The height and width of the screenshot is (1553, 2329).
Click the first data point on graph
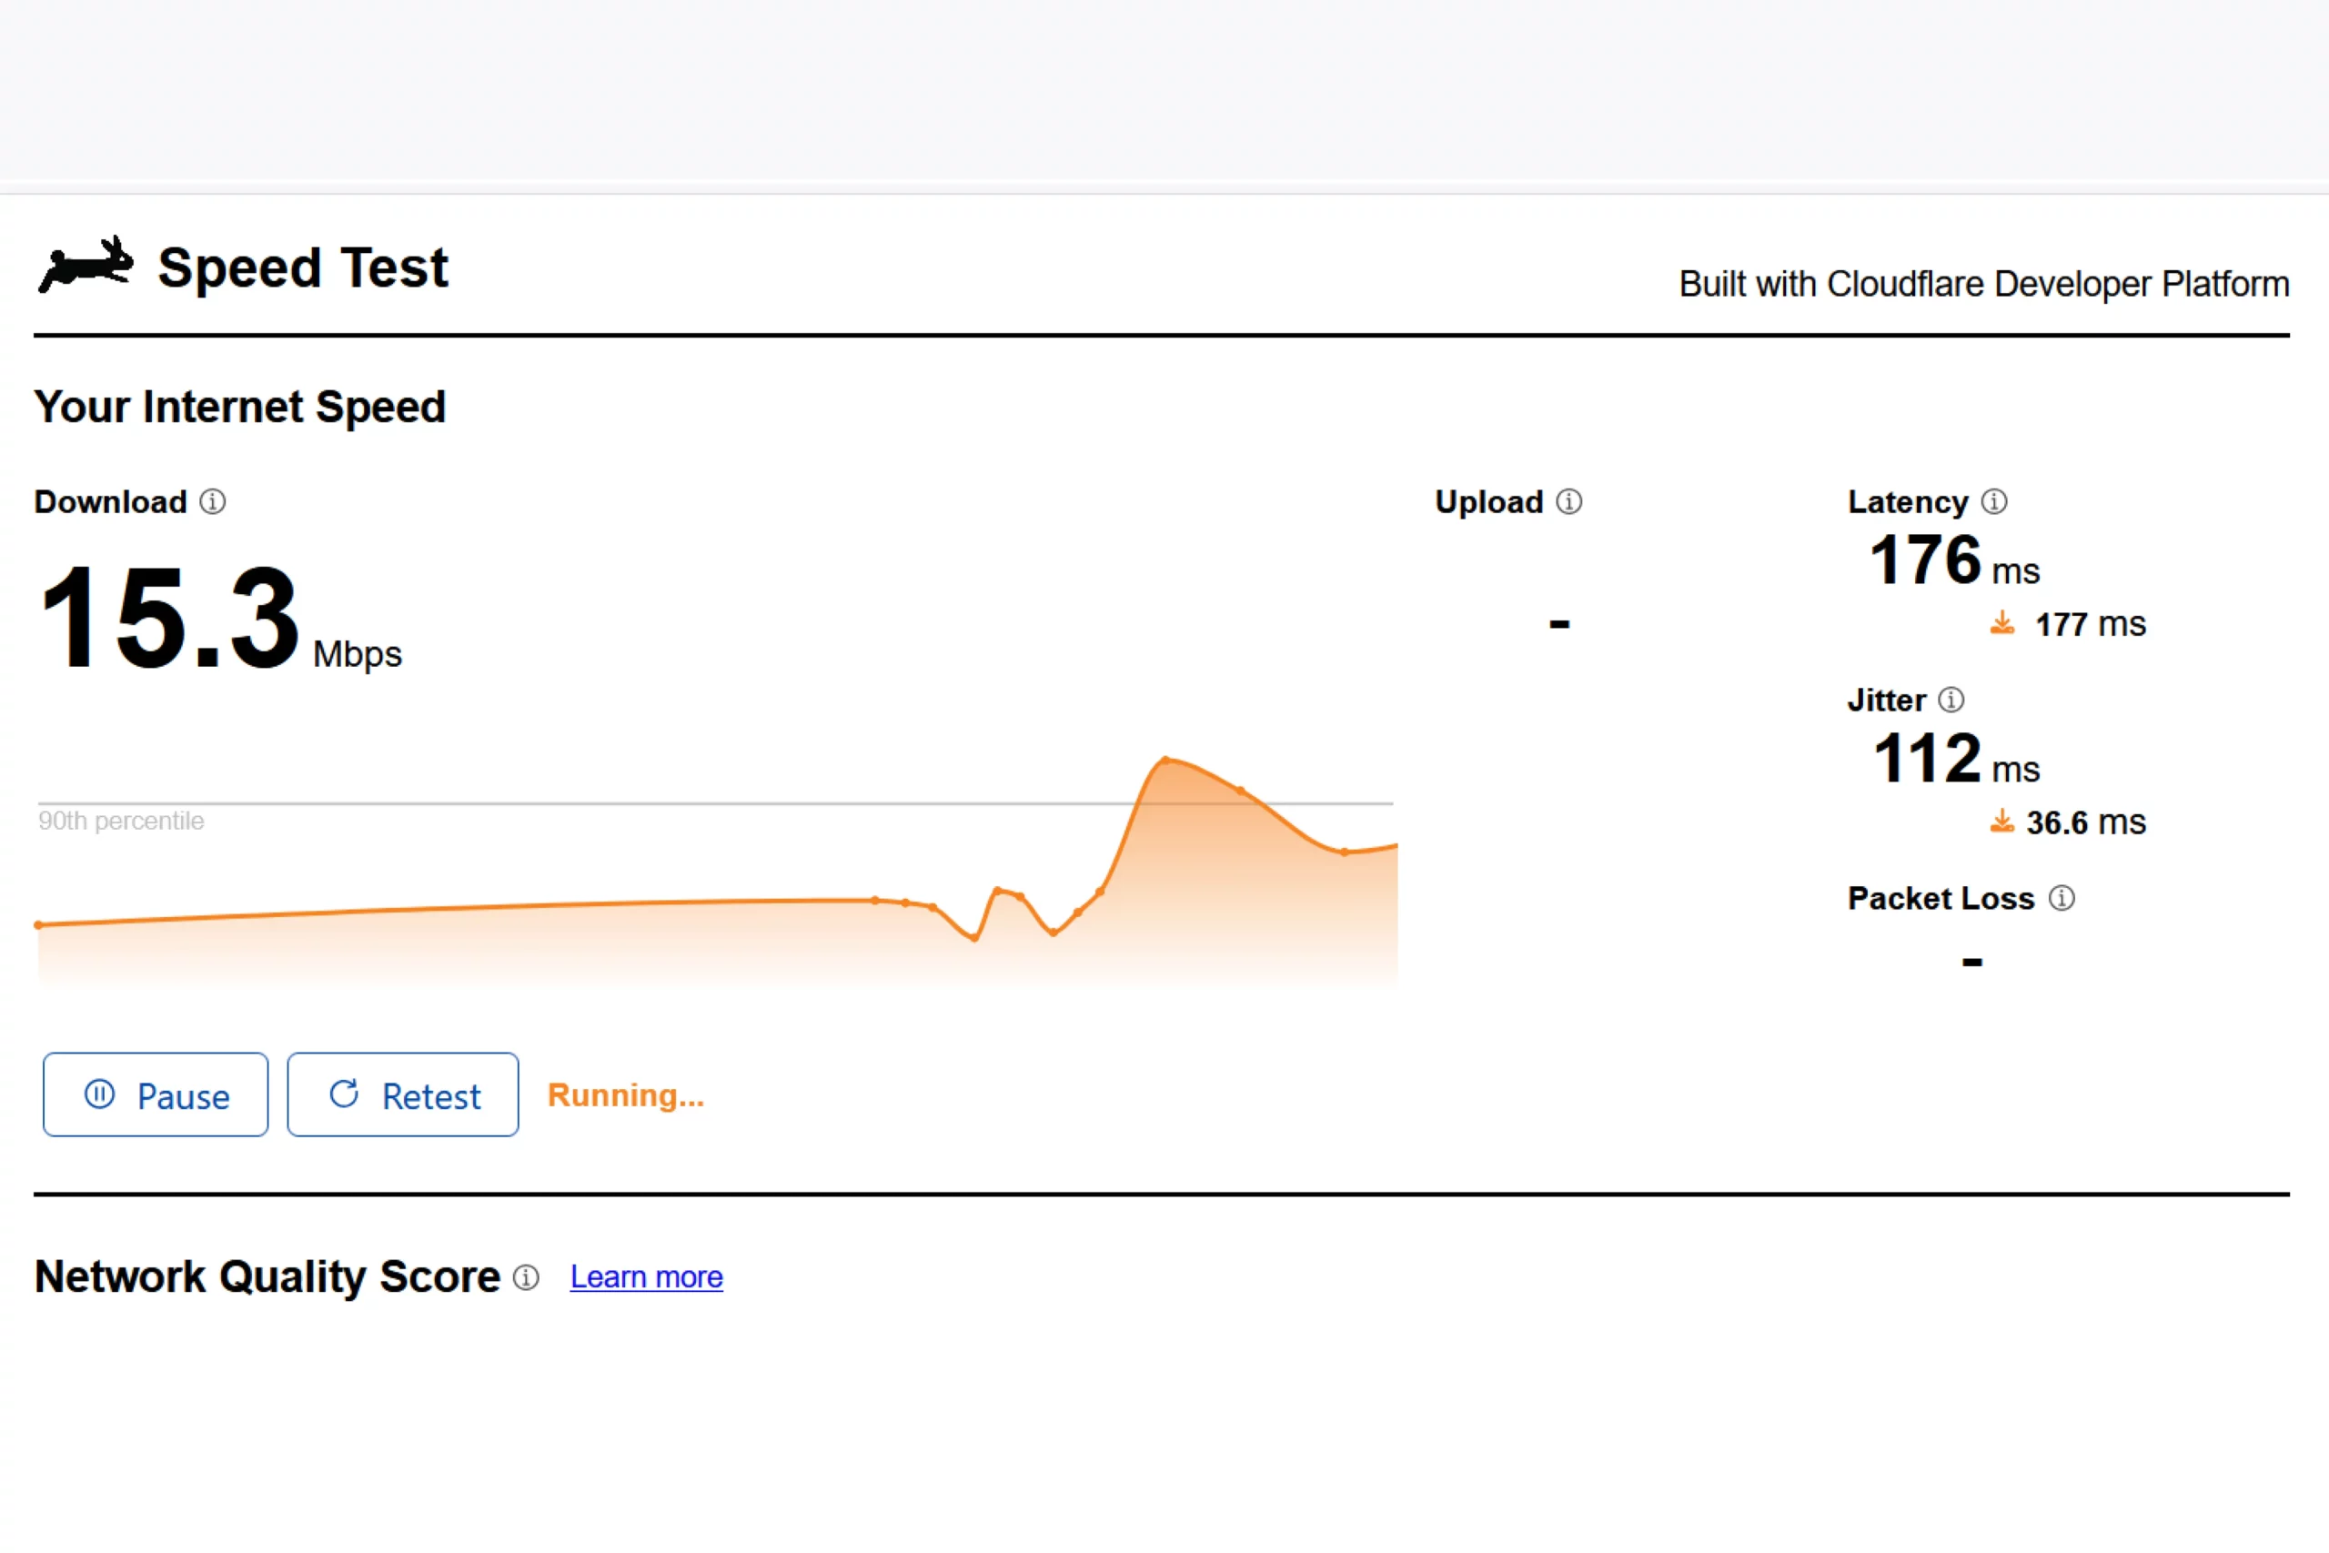(38, 925)
